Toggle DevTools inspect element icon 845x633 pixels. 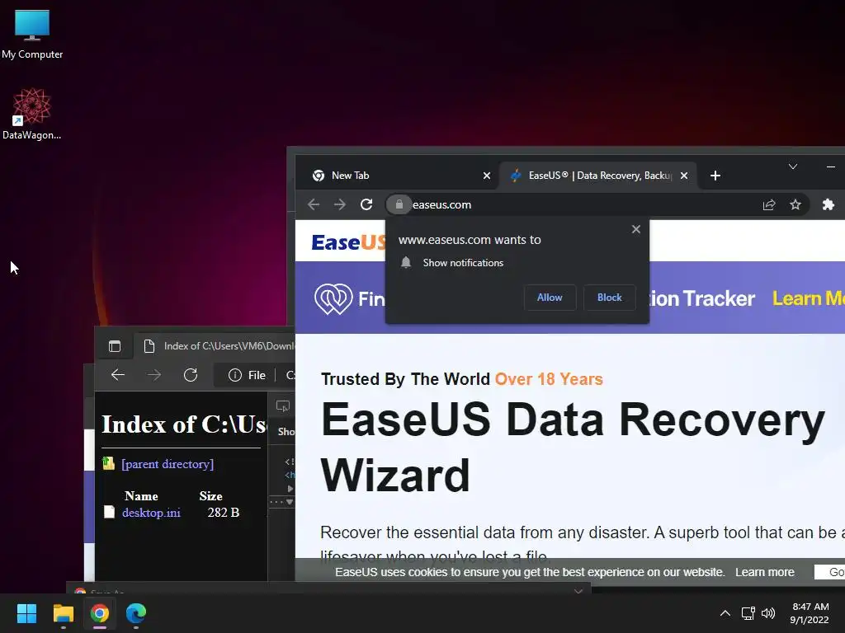click(282, 406)
